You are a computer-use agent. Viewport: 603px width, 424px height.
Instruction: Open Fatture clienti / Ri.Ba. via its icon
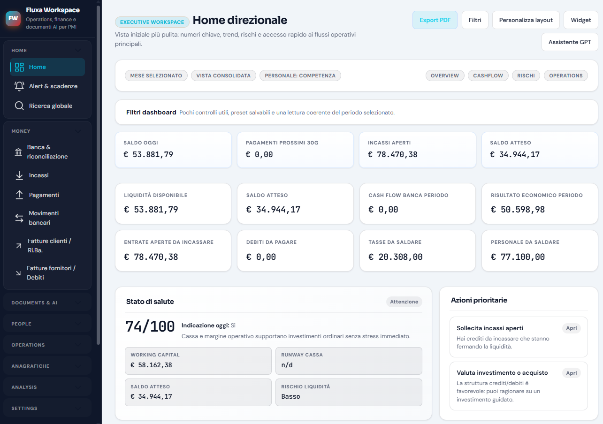tap(19, 245)
